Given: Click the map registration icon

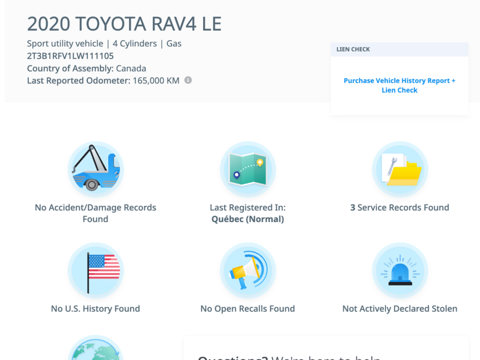Looking at the screenshot, I should 247,169.
